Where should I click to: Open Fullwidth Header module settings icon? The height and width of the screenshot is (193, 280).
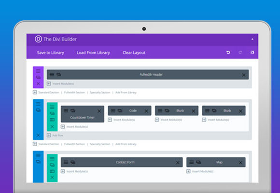click(52, 74)
